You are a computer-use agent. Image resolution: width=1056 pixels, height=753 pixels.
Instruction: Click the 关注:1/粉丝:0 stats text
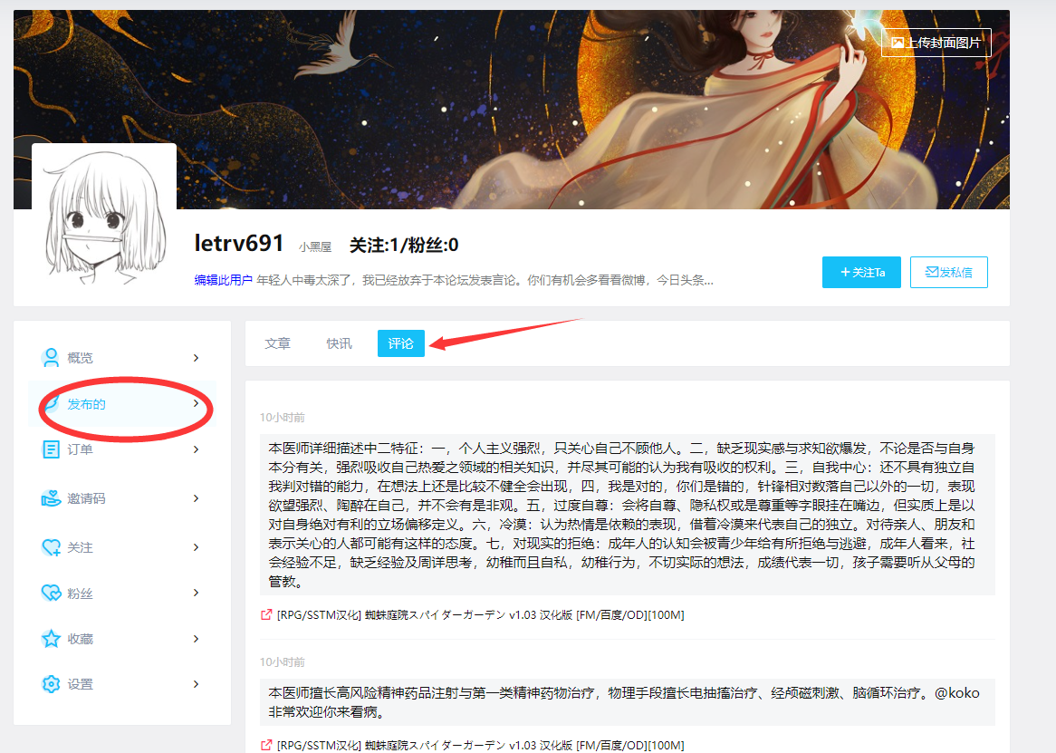[x=404, y=246]
